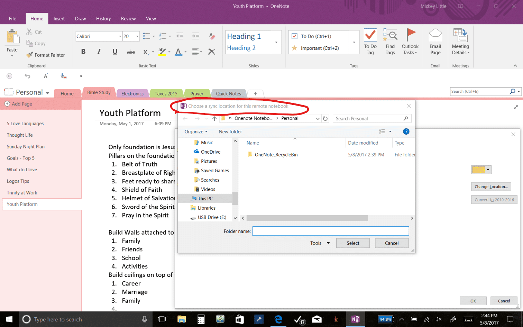Apply the font color button
Viewport: 523px width, 327px height.
[178, 52]
